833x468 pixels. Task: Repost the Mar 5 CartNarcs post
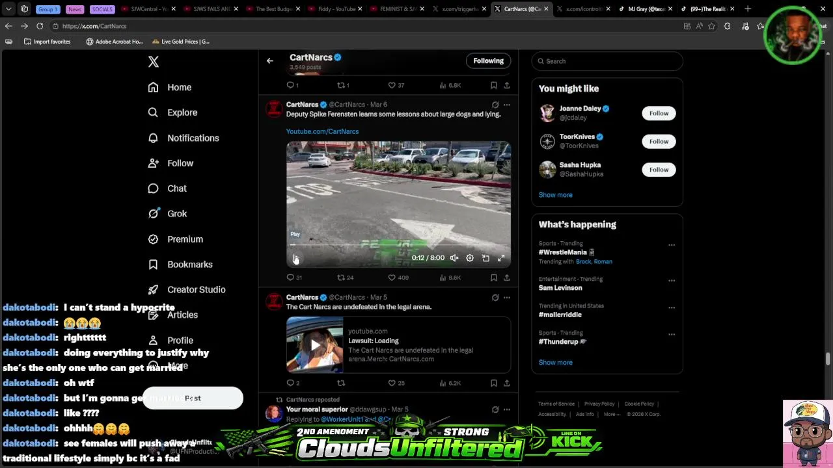(341, 383)
